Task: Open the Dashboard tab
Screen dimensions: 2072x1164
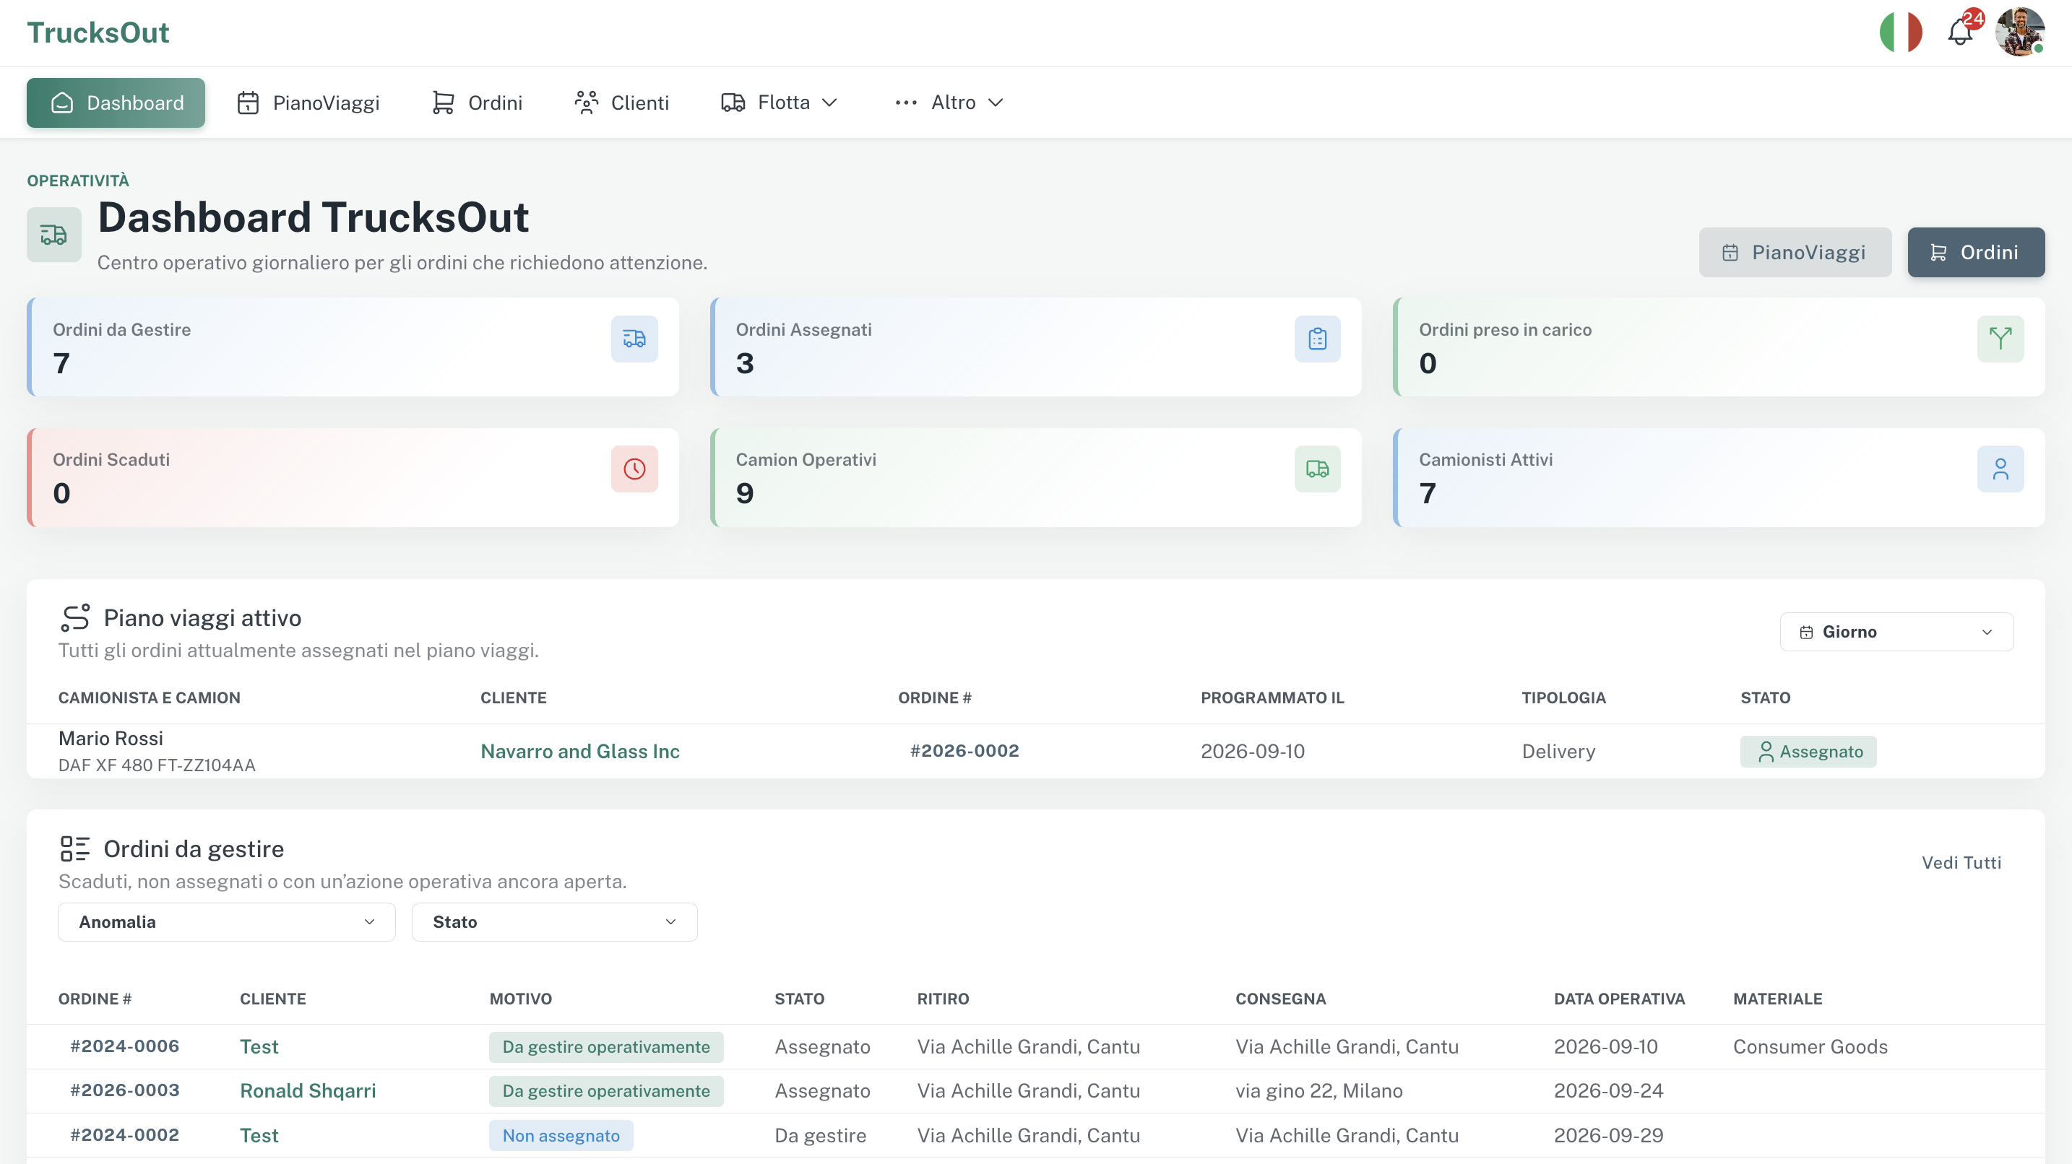Action: [x=116, y=103]
